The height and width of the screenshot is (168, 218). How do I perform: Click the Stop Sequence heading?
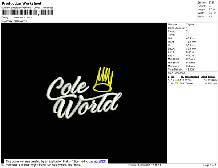[177, 73]
